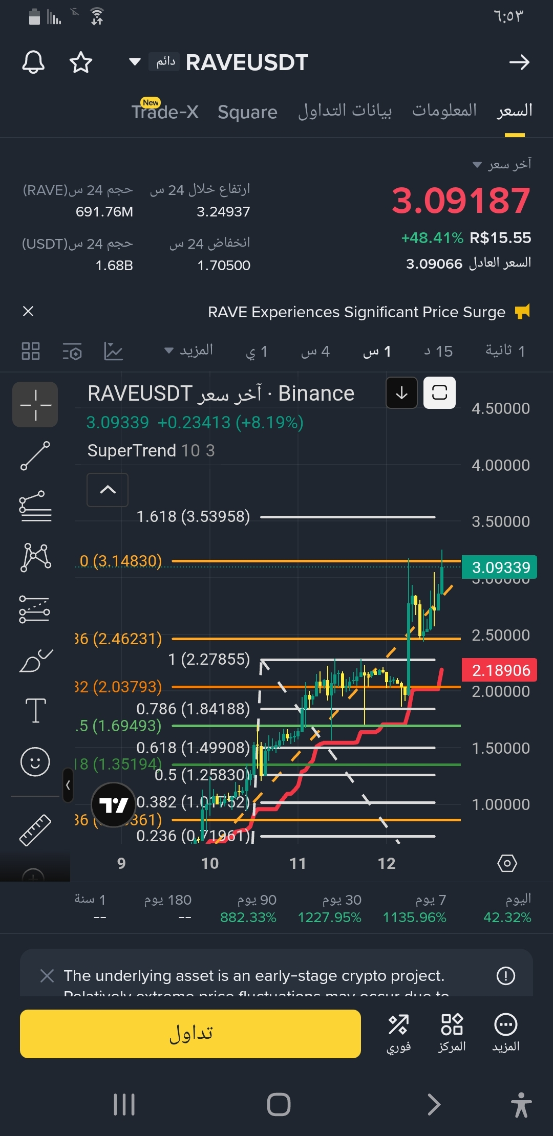Click the SuperTrend value tag 2.18906
The height and width of the screenshot is (1136, 553).
click(499, 670)
